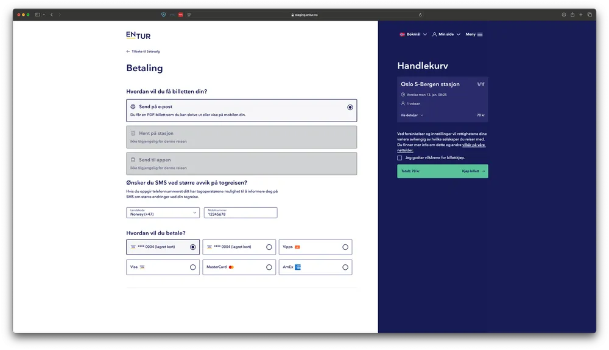This screenshot has width=609, height=350.
Task: Accept the terms for billettkjøp checkbox
Action: (400, 158)
